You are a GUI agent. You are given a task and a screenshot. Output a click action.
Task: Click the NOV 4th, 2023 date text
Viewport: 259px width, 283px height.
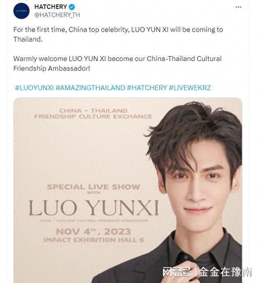93,232
